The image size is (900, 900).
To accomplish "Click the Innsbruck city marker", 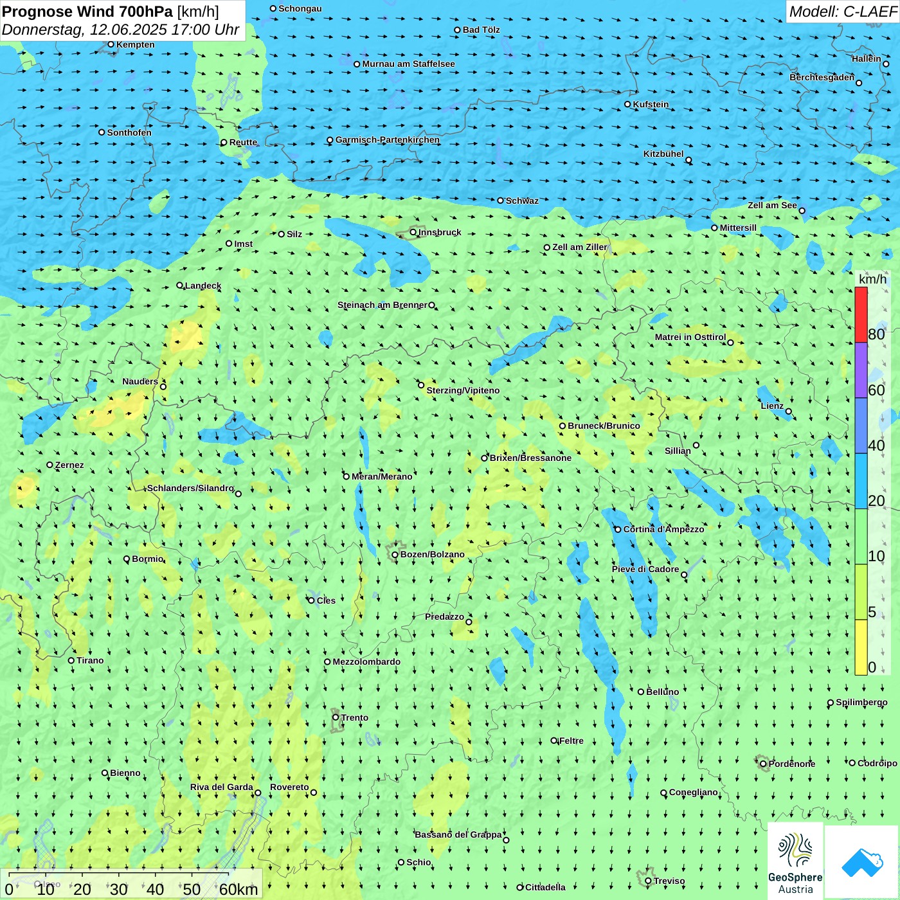I will (x=413, y=232).
